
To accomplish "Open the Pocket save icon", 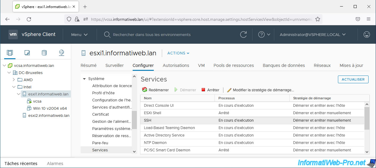I will click(358, 19).
